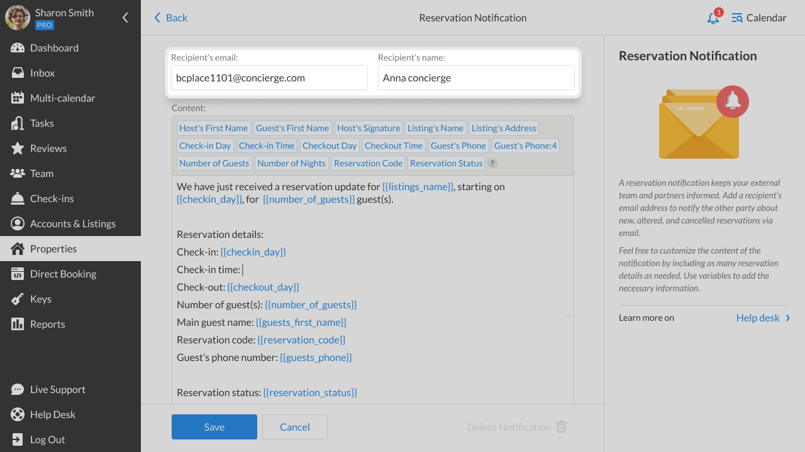Viewport: 805px width, 452px height.
Task: Insert the Reservation Status variable
Action: click(x=447, y=163)
